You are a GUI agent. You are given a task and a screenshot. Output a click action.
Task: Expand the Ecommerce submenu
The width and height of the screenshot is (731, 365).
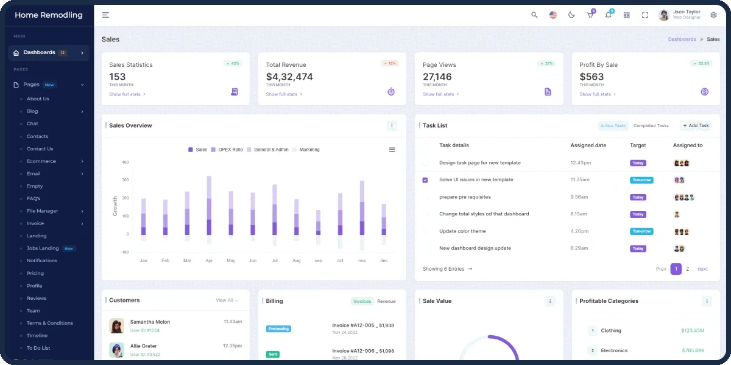[x=82, y=161]
